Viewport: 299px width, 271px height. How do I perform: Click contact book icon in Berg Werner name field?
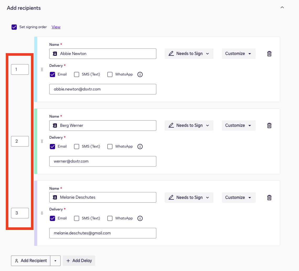55,126
